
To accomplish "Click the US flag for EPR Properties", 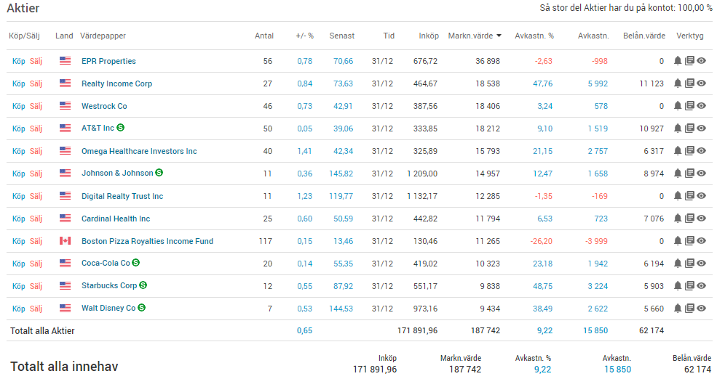I will pos(66,61).
